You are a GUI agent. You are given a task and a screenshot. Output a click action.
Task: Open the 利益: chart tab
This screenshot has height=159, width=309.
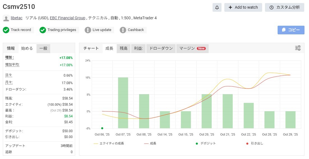tap(138, 48)
